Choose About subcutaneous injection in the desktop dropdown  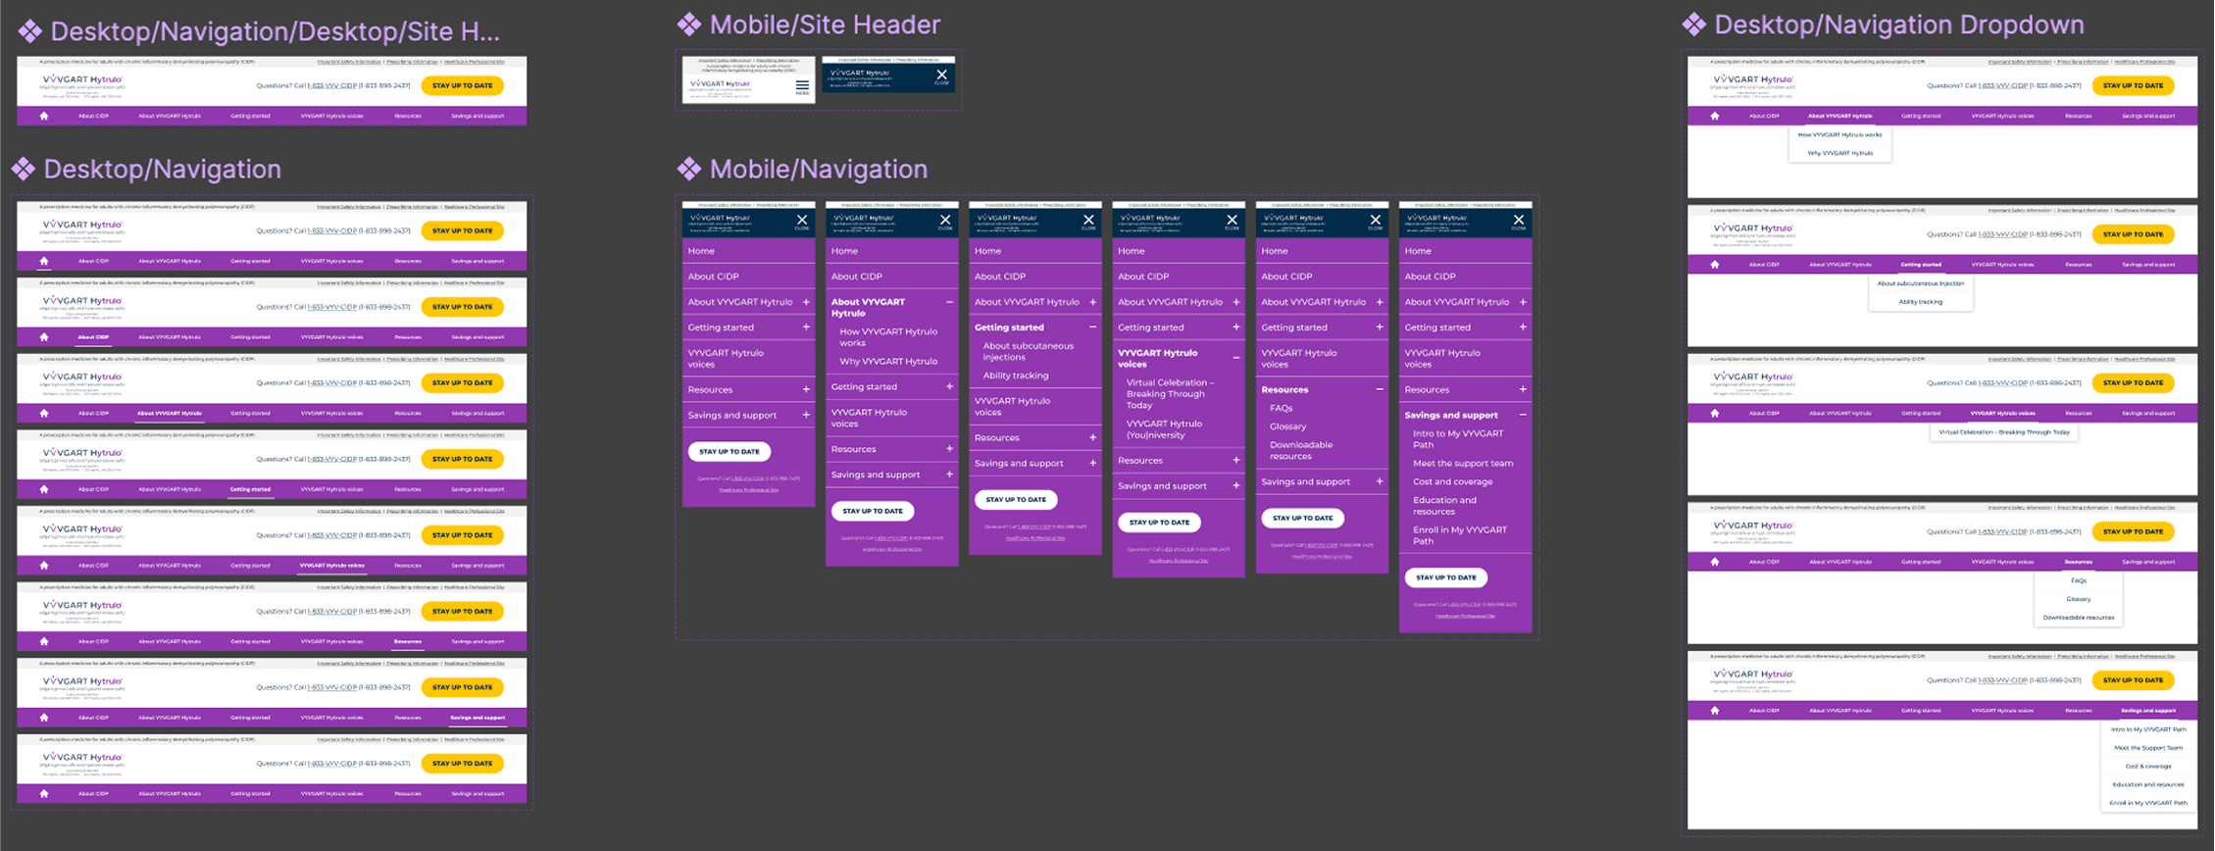(x=1920, y=283)
